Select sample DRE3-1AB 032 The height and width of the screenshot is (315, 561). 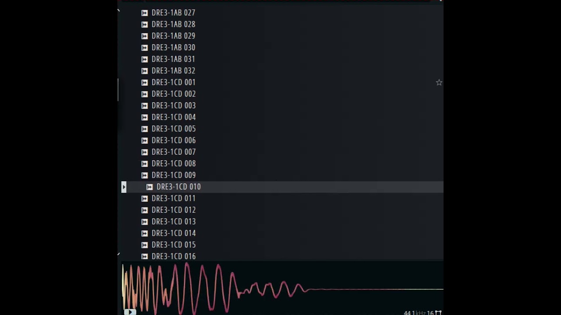[x=173, y=71]
